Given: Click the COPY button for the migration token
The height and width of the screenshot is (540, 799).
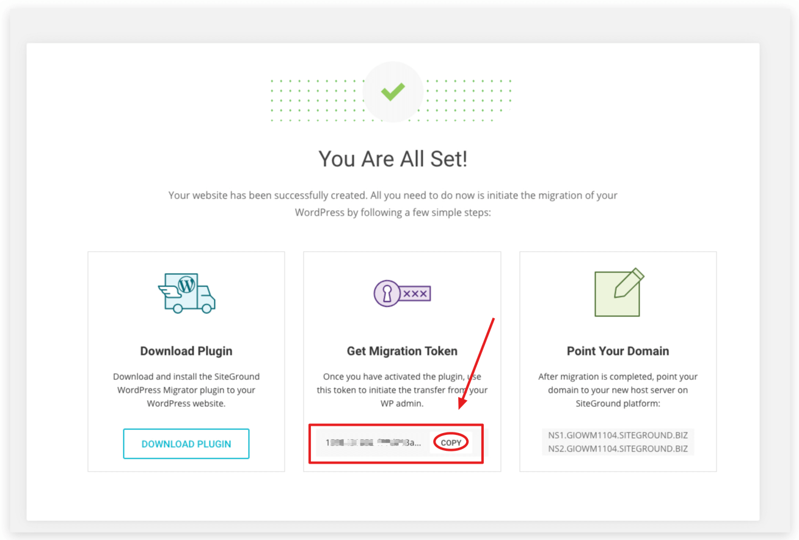Looking at the screenshot, I should [x=450, y=442].
